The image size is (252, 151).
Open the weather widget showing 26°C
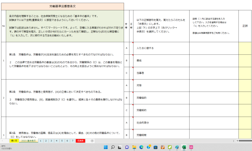[7, 147]
